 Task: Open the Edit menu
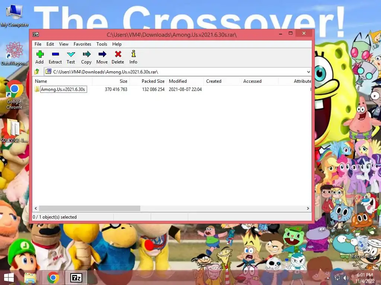(x=50, y=44)
